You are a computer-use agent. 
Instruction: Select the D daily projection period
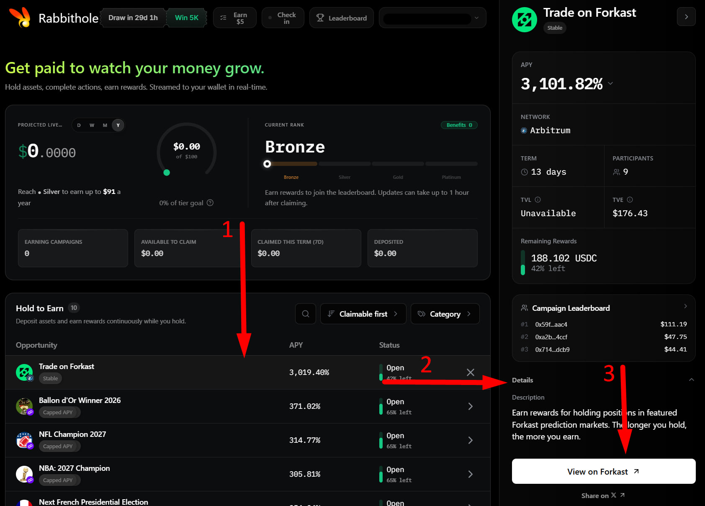tap(79, 125)
